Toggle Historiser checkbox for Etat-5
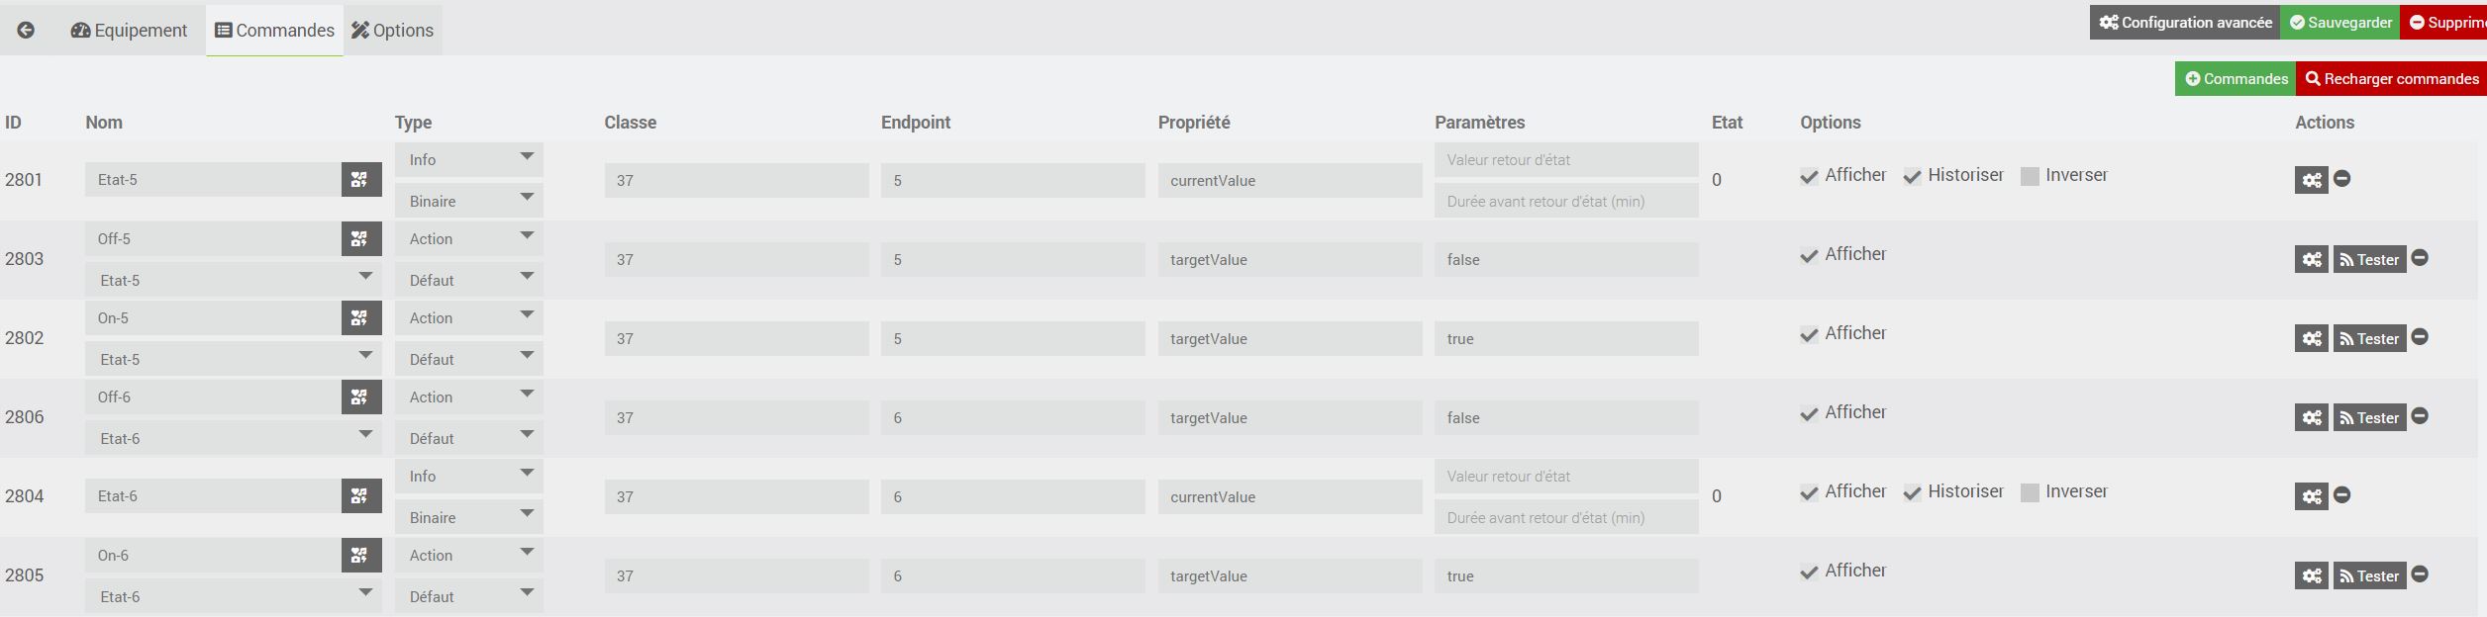2487x617 pixels. coord(1912,177)
